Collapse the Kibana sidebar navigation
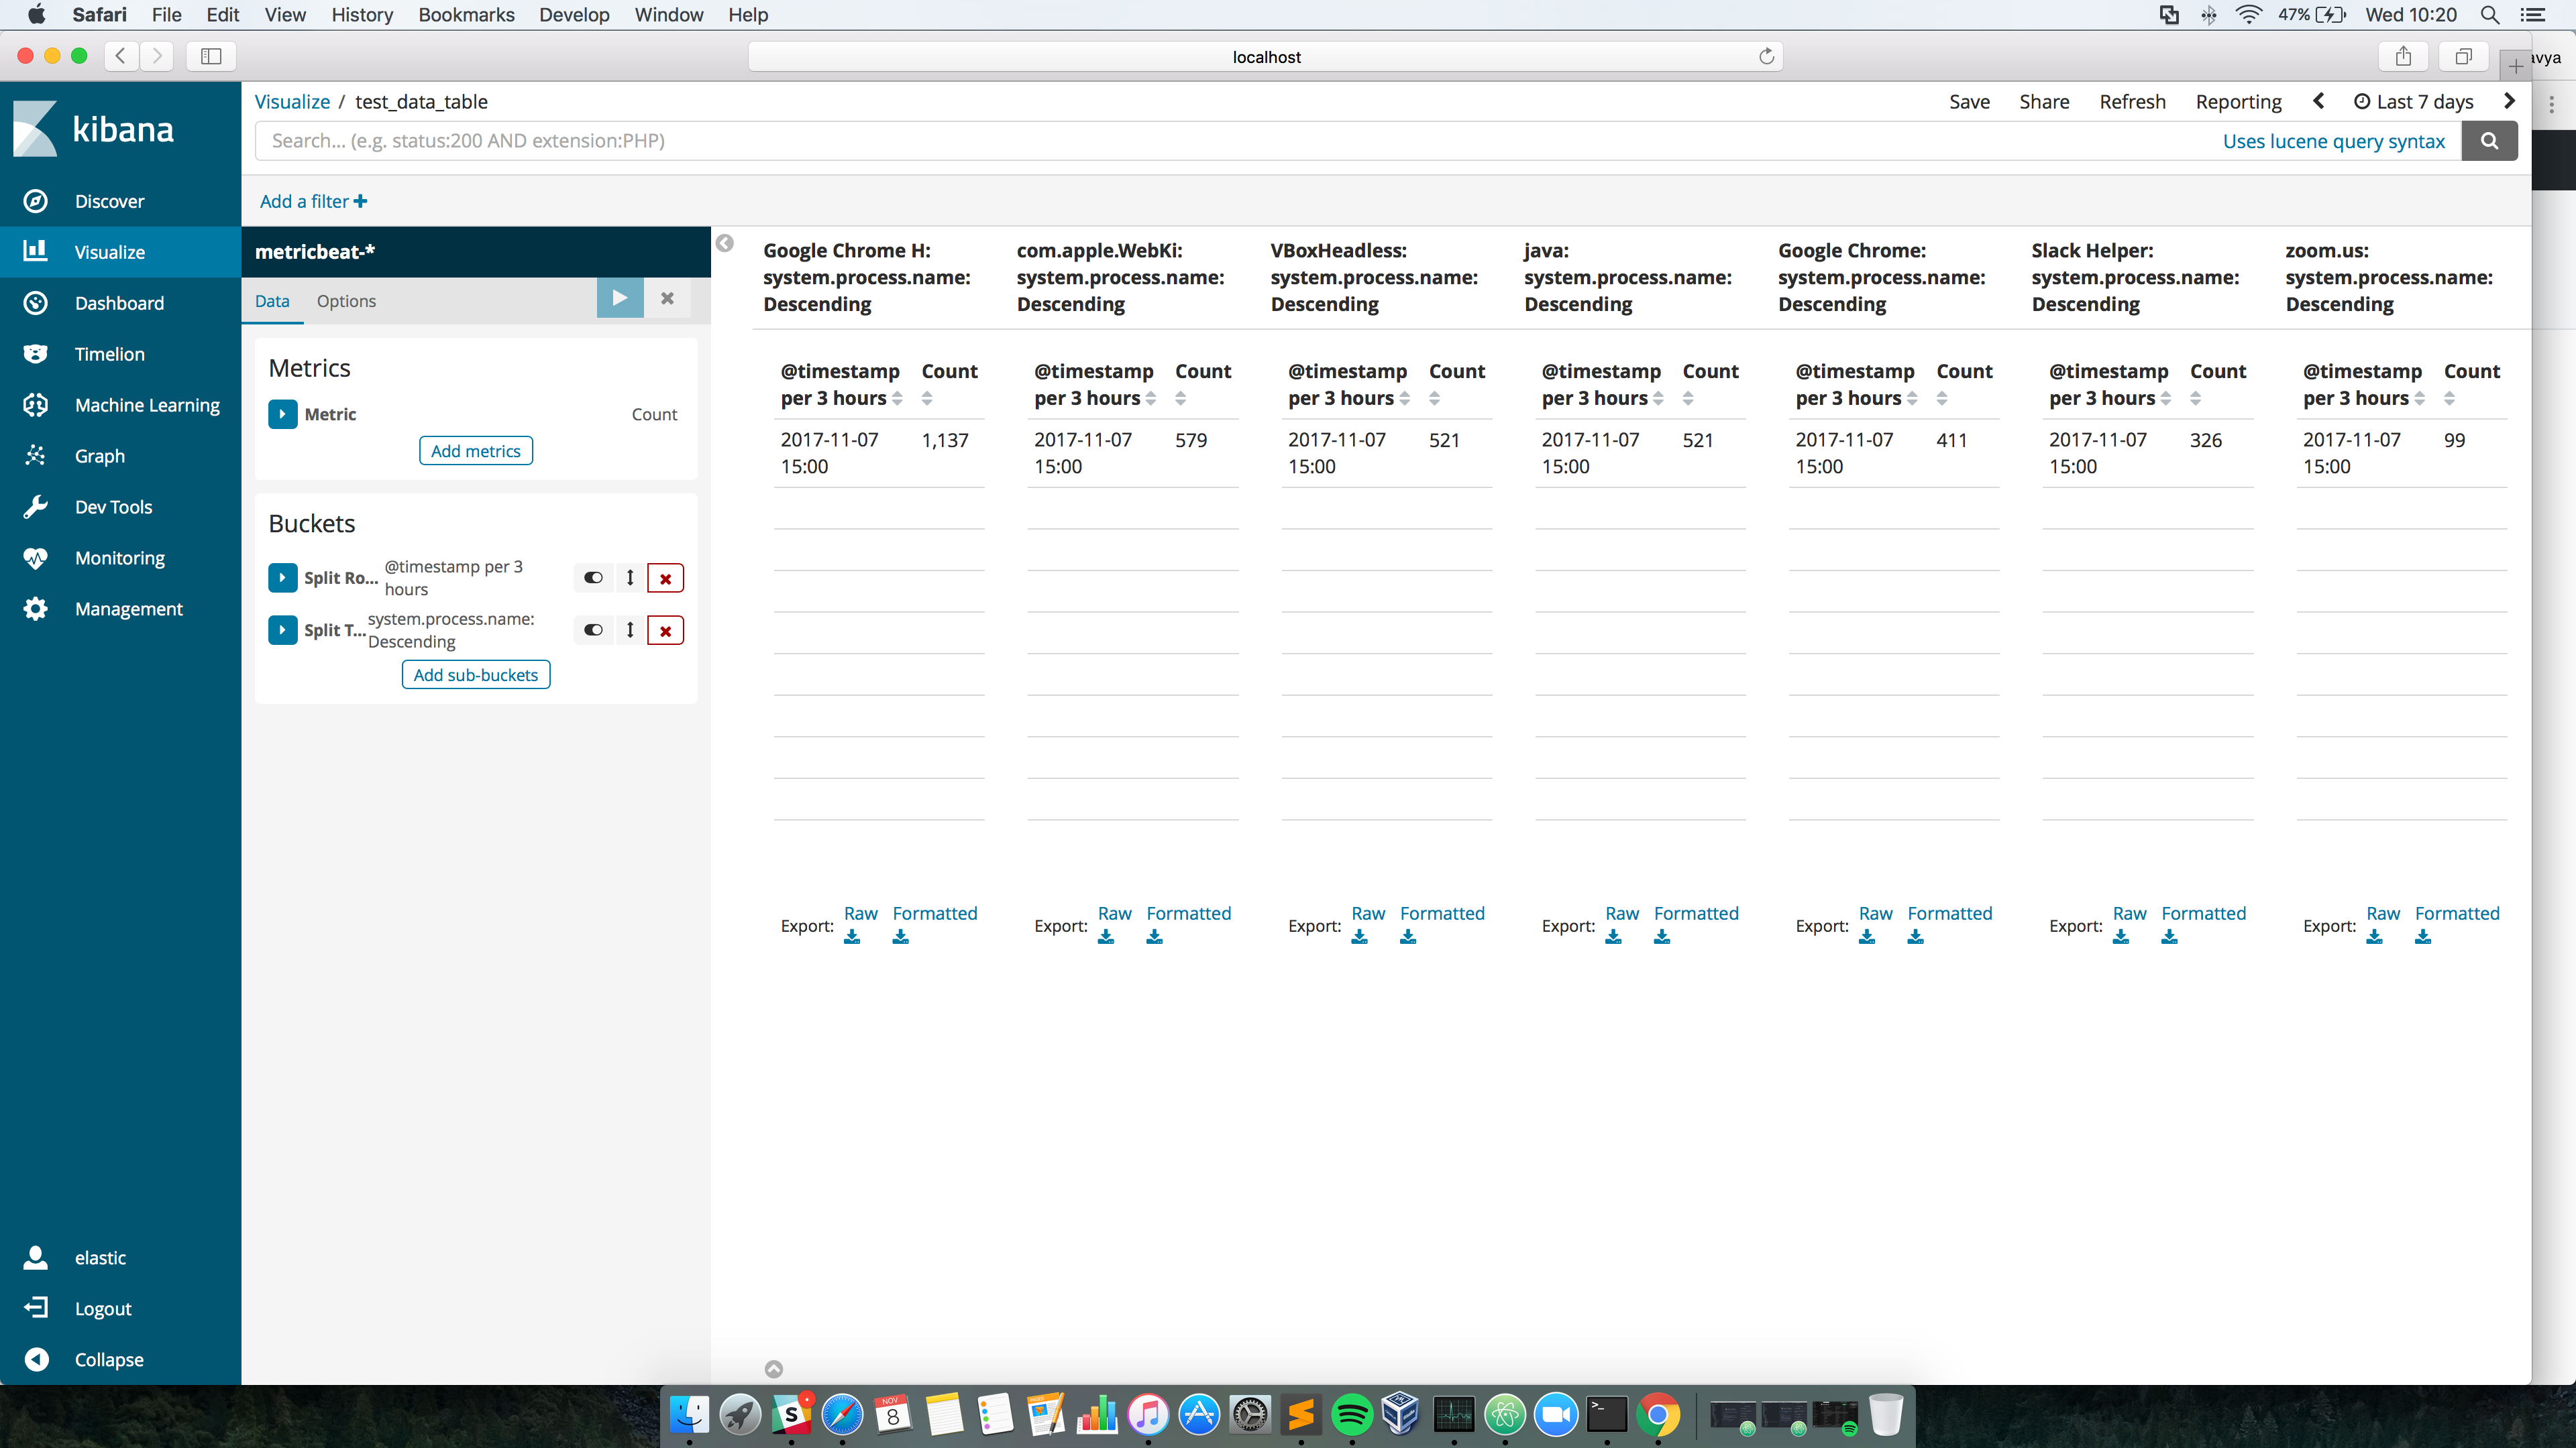This screenshot has width=2576, height=1448. click(x=108, y=1359)
